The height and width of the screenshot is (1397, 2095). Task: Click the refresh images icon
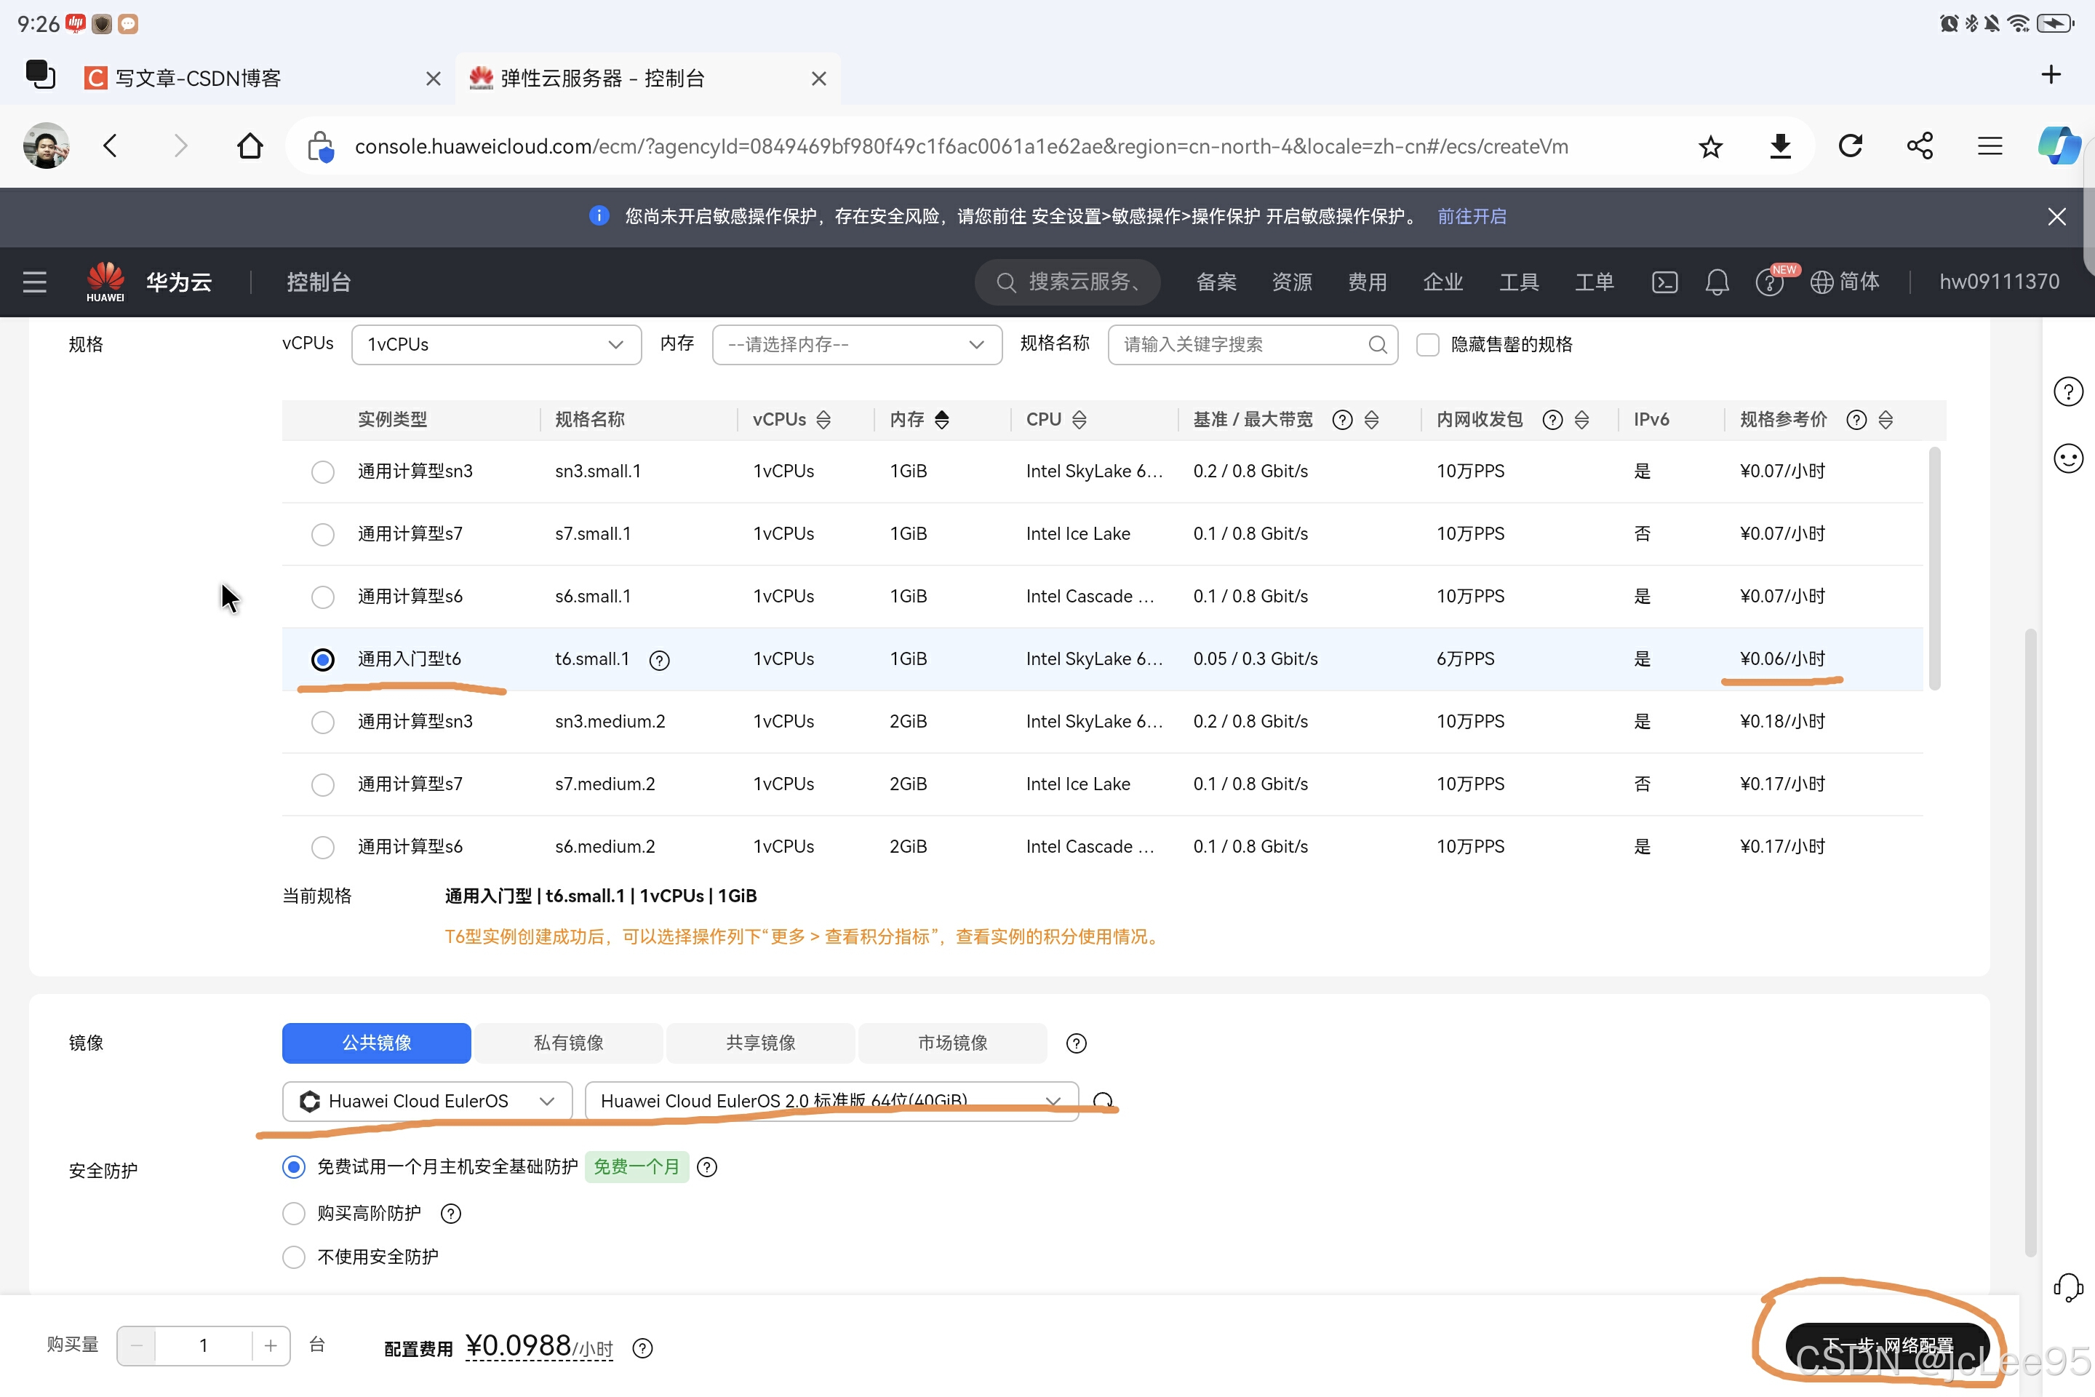(x=1103, y=1101)
